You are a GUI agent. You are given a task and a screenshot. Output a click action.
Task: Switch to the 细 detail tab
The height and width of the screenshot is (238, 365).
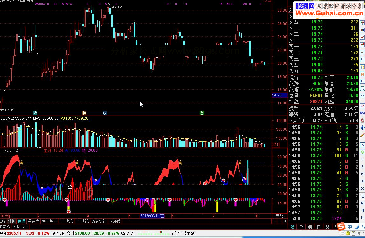310,227
